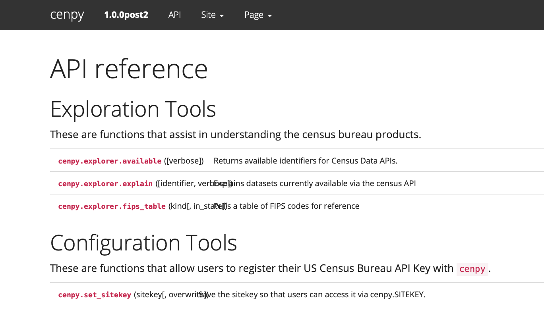This screenshot has width=544, height=310.
Task: Open the cenpy.explorer.explain function link
Action: [x=105, y=183]
